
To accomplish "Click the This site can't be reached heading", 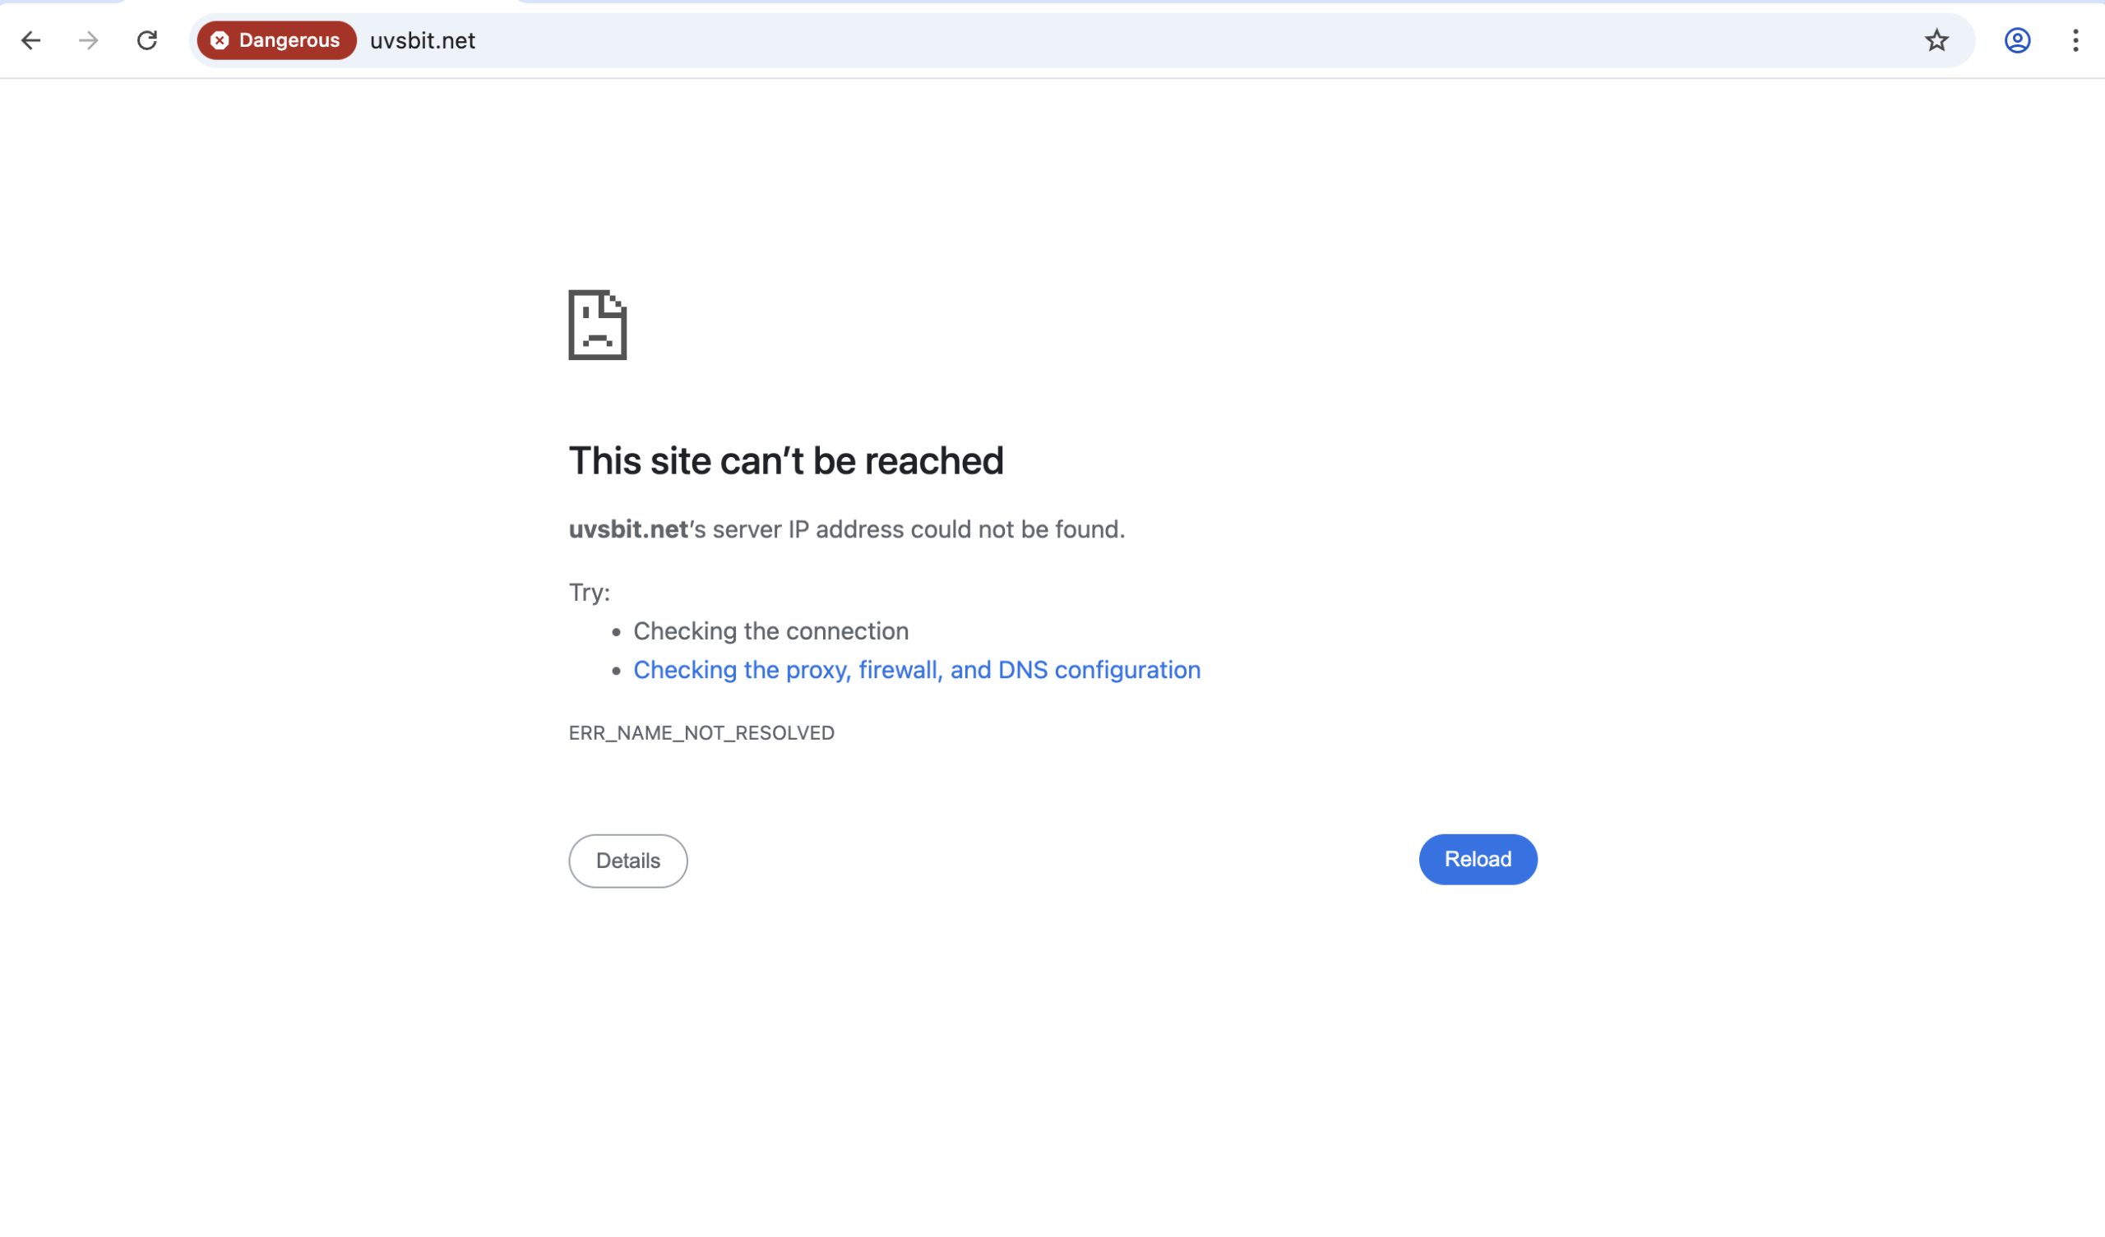I will 786,460.
